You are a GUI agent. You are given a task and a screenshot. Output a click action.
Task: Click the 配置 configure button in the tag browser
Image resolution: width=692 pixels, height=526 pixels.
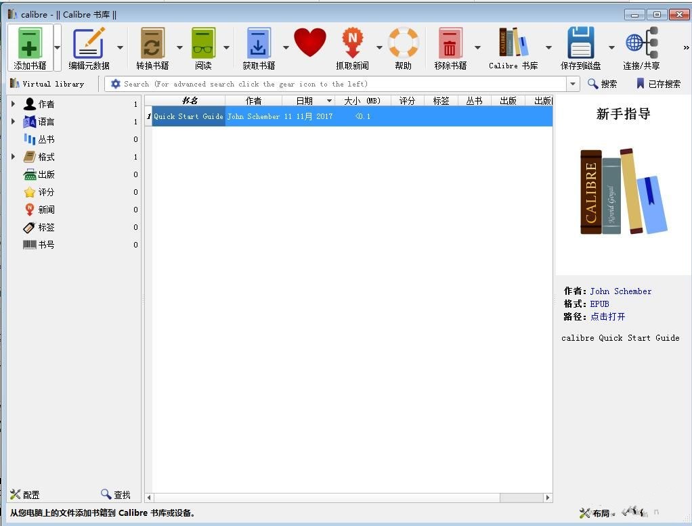point(24,495)
